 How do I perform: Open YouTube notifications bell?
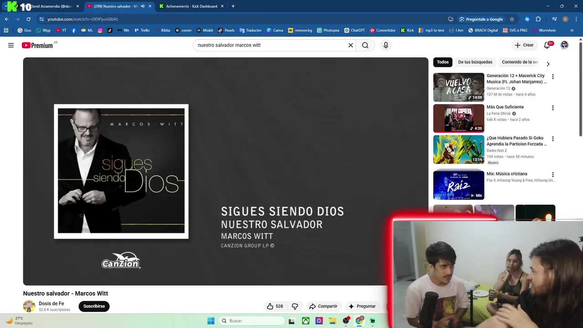click(x=547, y=45)
